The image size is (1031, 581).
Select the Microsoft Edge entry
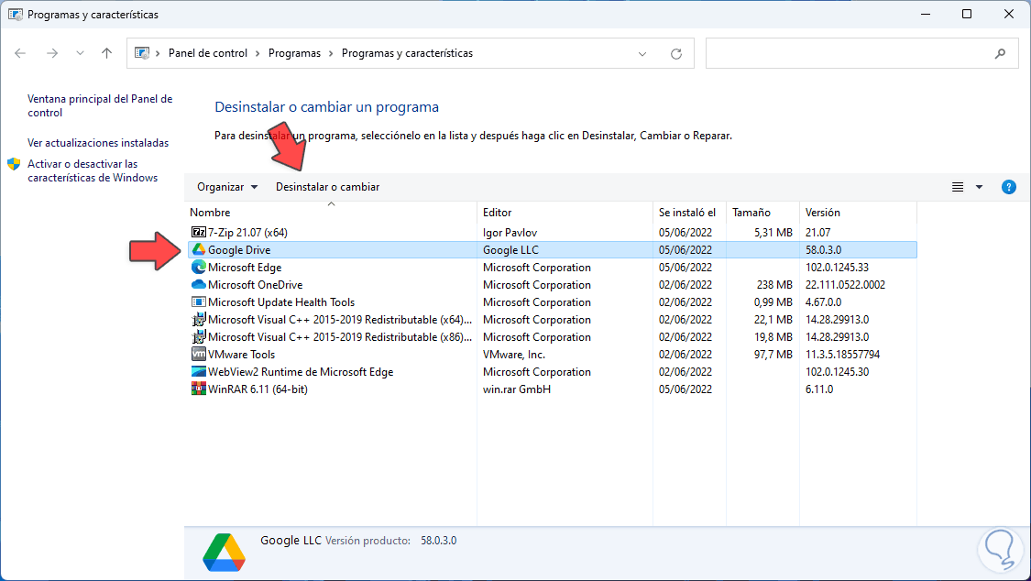[x=245, y=268]
